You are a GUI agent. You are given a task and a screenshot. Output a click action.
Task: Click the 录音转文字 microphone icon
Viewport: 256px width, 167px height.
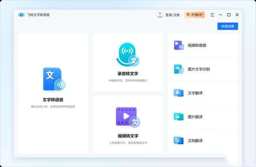tap(128, 55)
